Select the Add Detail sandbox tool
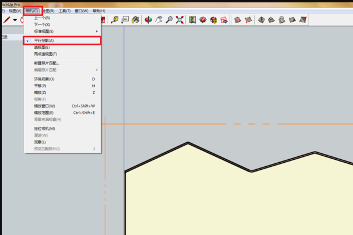Image resolution: width=353 pixels, height=235 pixels. coord(292,20)
